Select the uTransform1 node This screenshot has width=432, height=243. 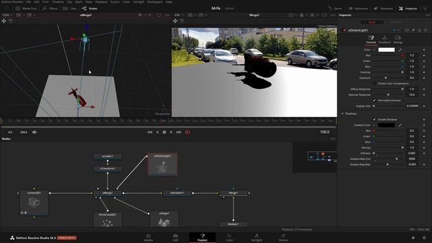(107, 169)
